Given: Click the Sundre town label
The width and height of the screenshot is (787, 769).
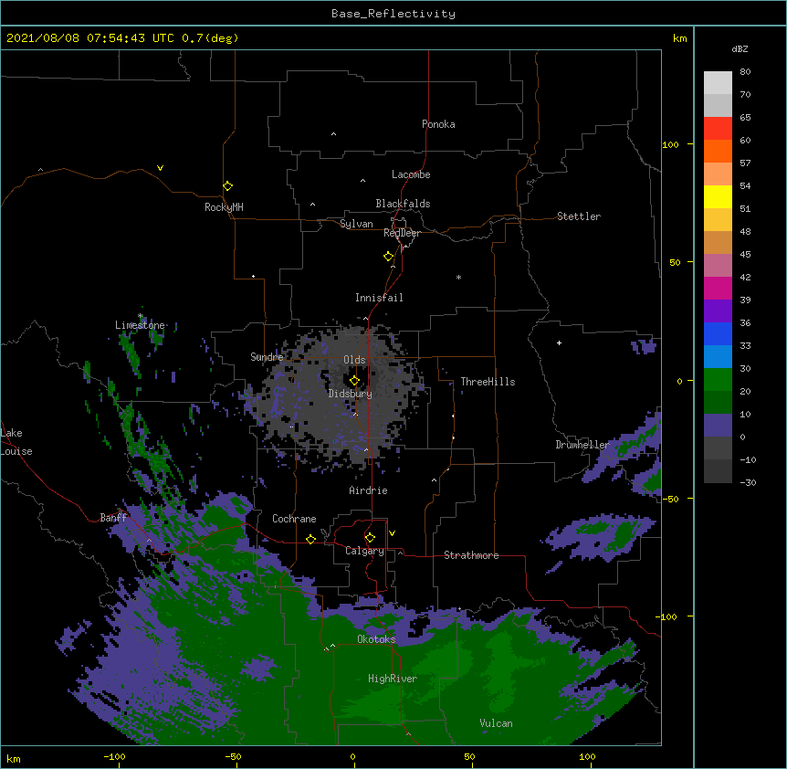Looking at the screenshot, I should pyautogui.click(x=267, y=357).
